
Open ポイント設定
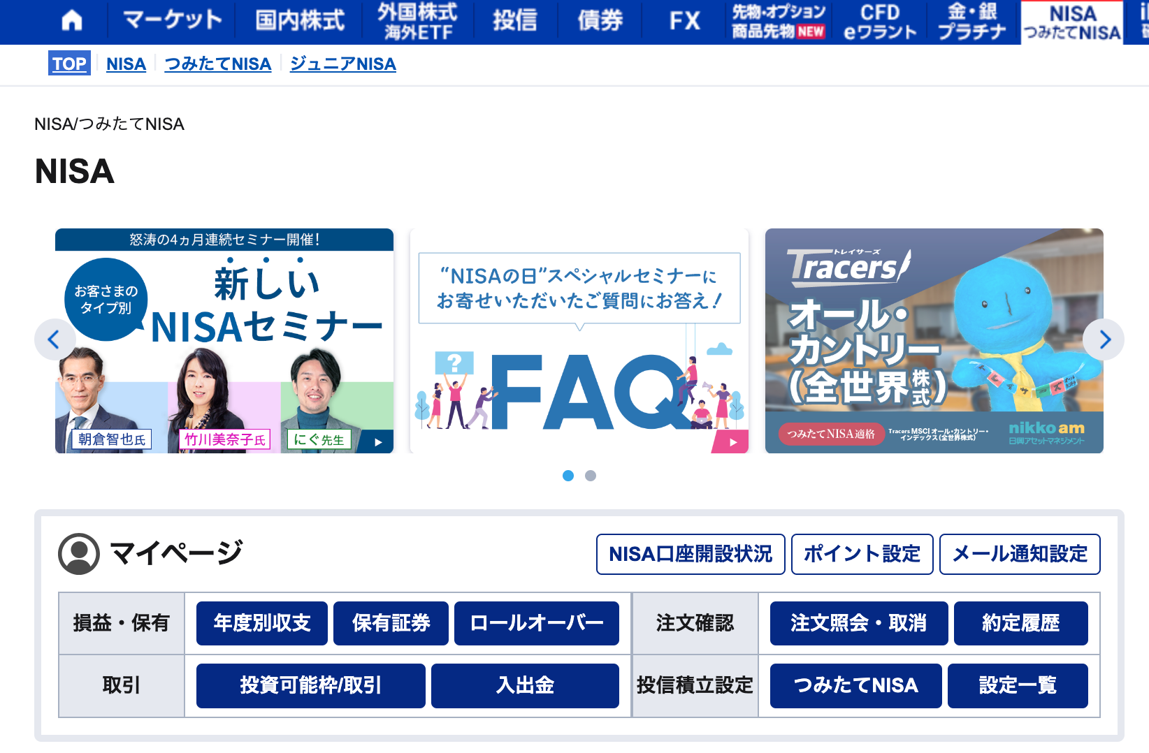tap(862, 554)
